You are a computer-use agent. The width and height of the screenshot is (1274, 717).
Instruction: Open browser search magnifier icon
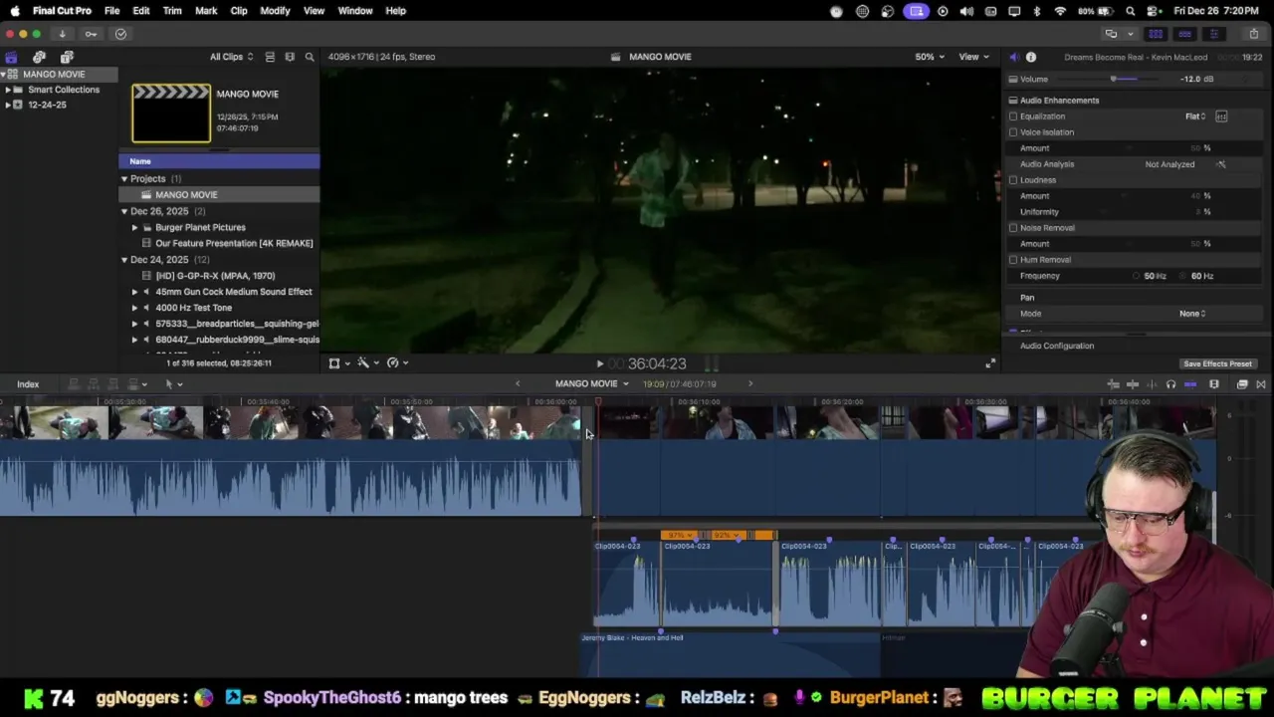pos(310,57)
